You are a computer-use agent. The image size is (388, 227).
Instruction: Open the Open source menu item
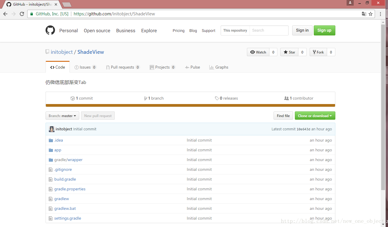click(97, 30)
